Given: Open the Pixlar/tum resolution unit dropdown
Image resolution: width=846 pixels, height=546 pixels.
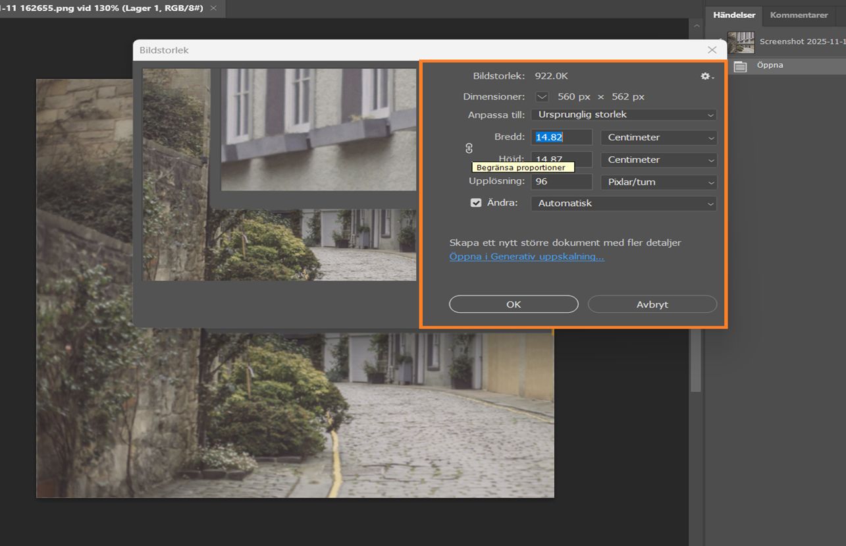Looking at the screenshot, I should (659, 182).
